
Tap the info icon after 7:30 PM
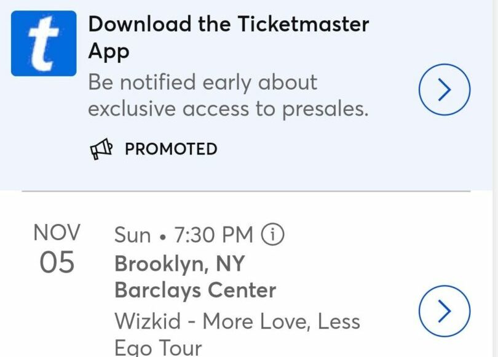pyautogui.click(x=273, y=234)
